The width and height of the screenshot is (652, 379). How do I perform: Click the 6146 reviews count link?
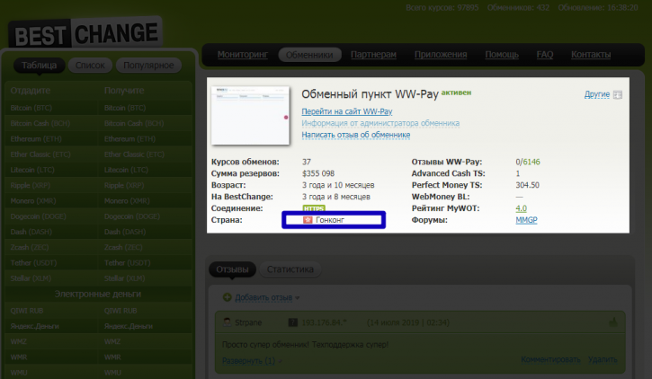(x=531, y=162)
